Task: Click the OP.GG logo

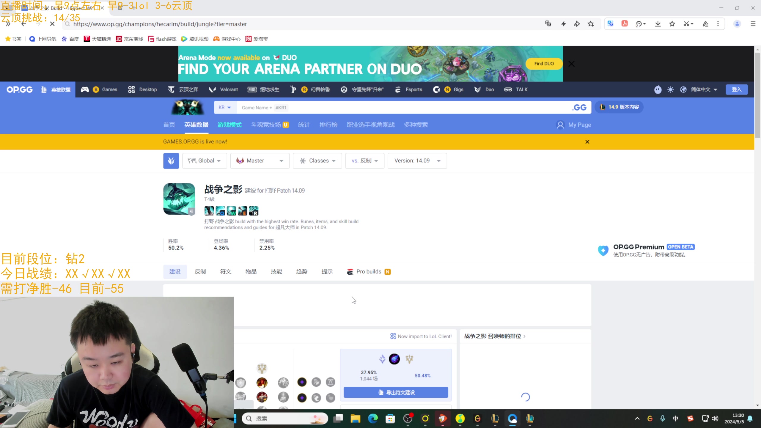Action: tap(20, 89)
